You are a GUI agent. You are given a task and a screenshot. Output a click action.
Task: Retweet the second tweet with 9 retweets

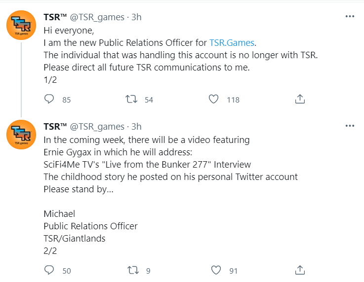tap(131, 270)
